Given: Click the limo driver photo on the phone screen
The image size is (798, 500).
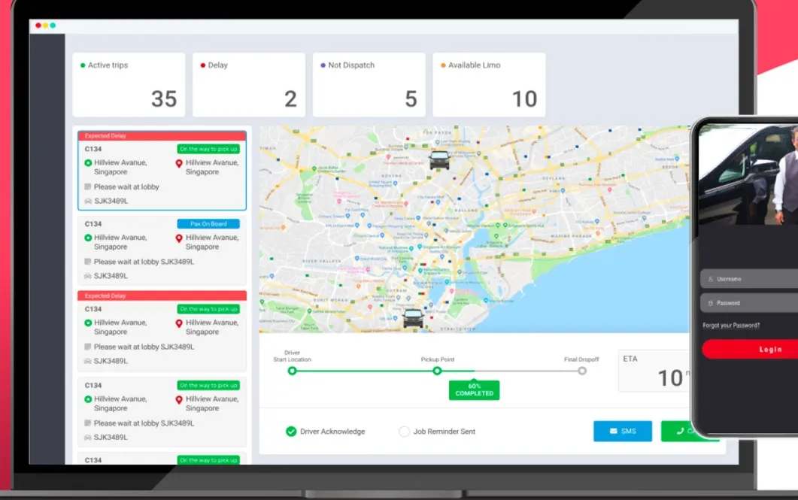Looking at the screenshot, I should [x=748, y=174].
